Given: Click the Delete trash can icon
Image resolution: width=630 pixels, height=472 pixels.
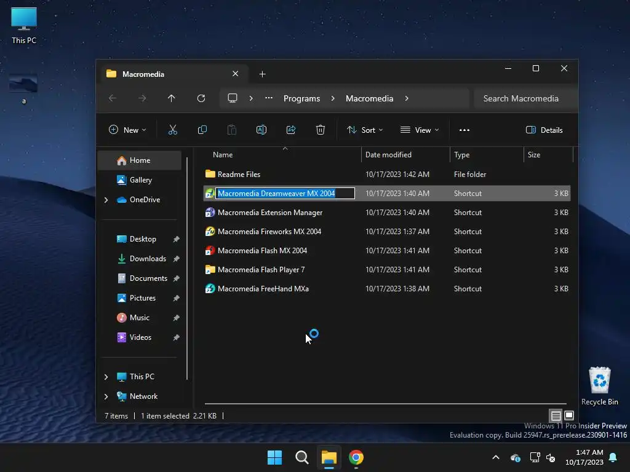Looking at the screenshot, I should tap(320, 130).
